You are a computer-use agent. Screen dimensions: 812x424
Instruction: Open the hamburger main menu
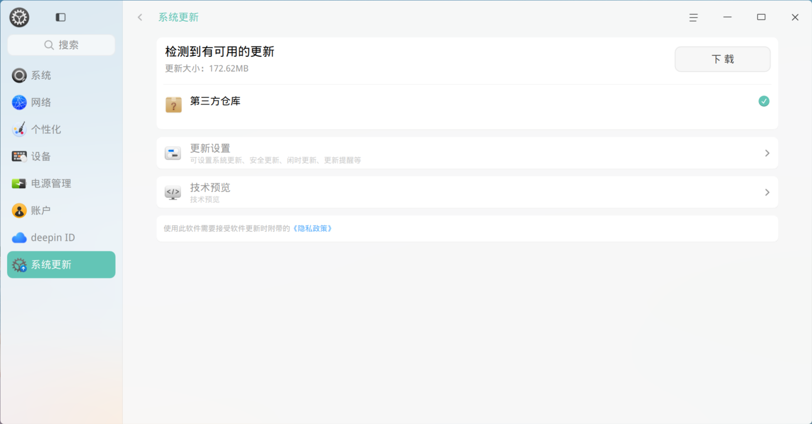point(693,18)
